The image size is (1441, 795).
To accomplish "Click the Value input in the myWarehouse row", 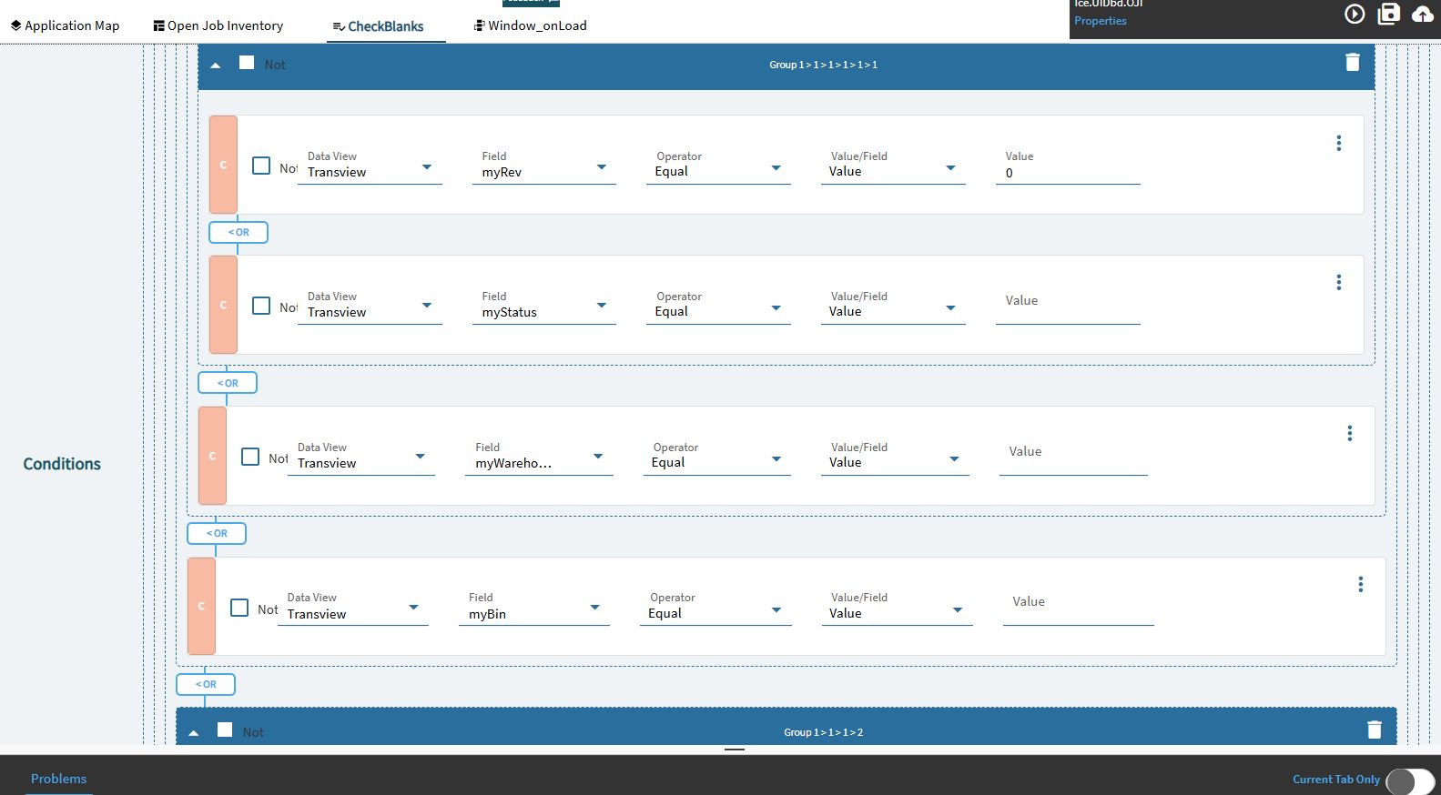I will (x=1073, y=458).
